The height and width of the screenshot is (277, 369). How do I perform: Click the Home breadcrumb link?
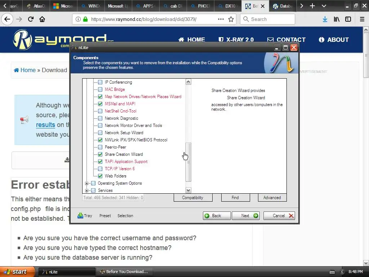click(25, 70)
